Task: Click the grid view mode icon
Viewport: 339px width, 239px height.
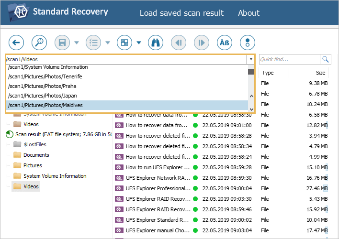Action: (124, 43)
